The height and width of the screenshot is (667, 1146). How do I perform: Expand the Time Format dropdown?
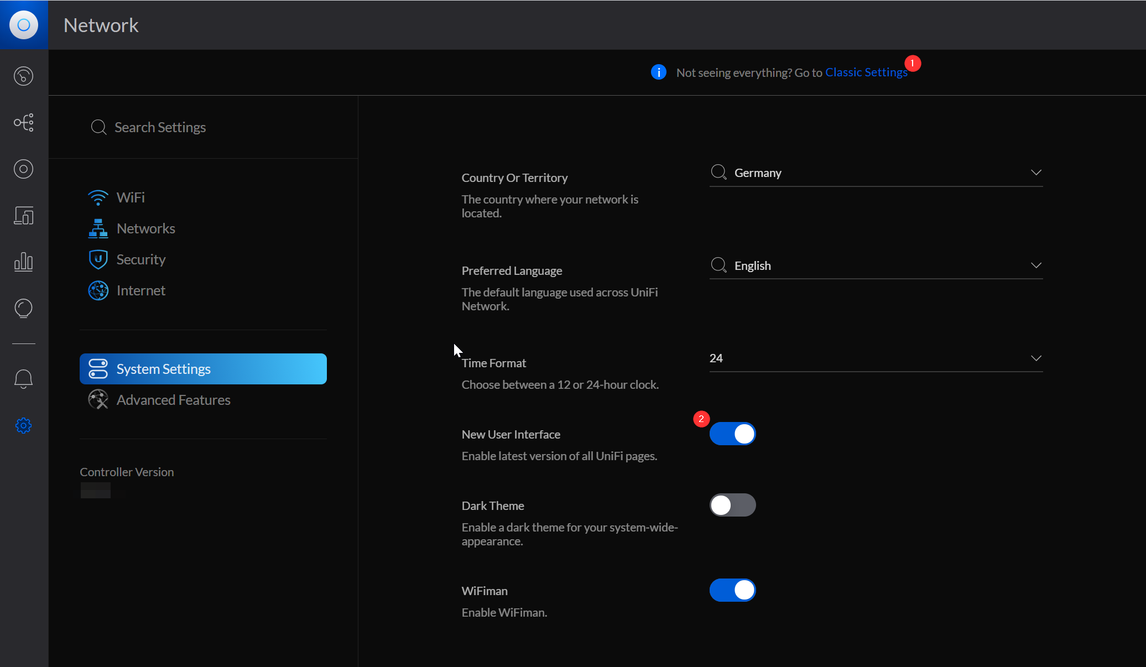pos(876,358)
